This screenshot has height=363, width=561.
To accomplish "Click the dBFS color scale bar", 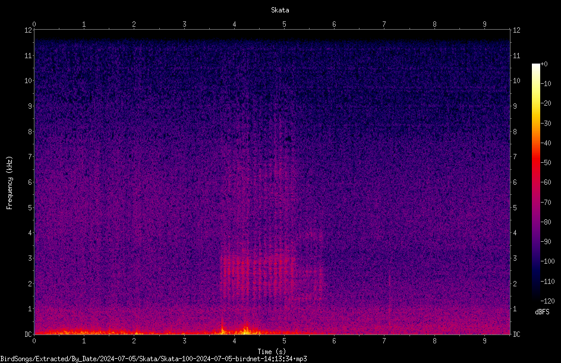I will (535, 182).
